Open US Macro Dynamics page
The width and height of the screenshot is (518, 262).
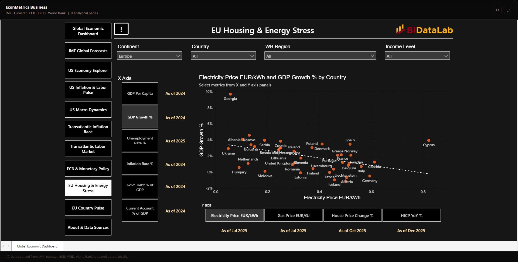(x=88, y=110)
